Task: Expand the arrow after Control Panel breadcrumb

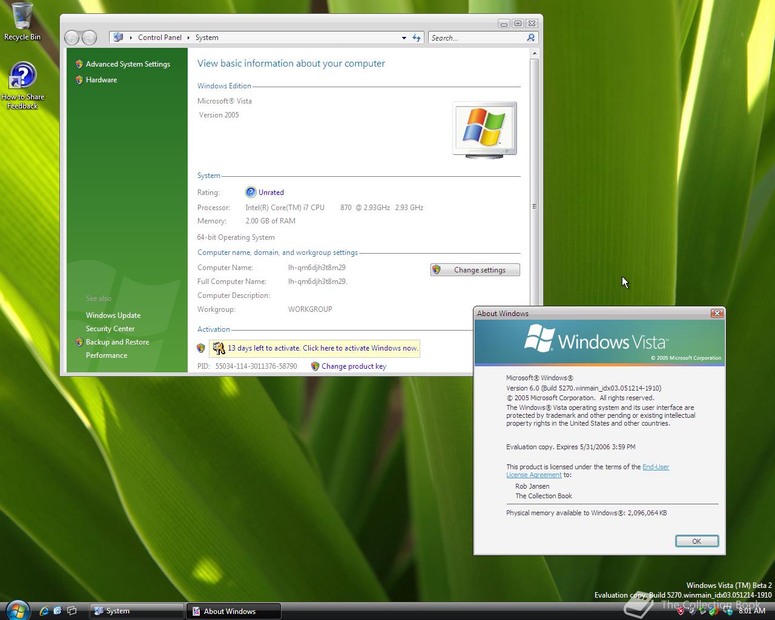Action: [189, 38]
